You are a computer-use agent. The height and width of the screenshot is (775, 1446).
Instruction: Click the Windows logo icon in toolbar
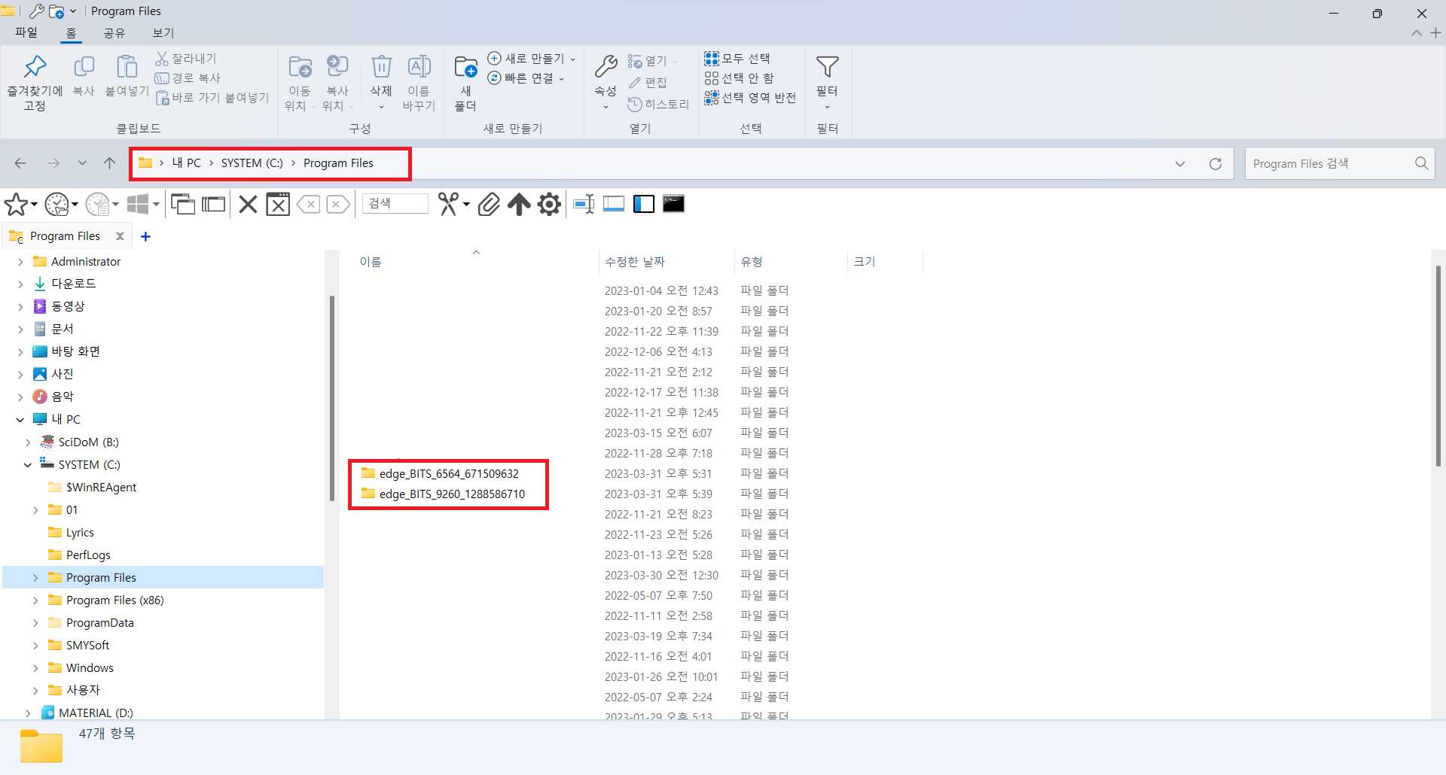[138, 204]
